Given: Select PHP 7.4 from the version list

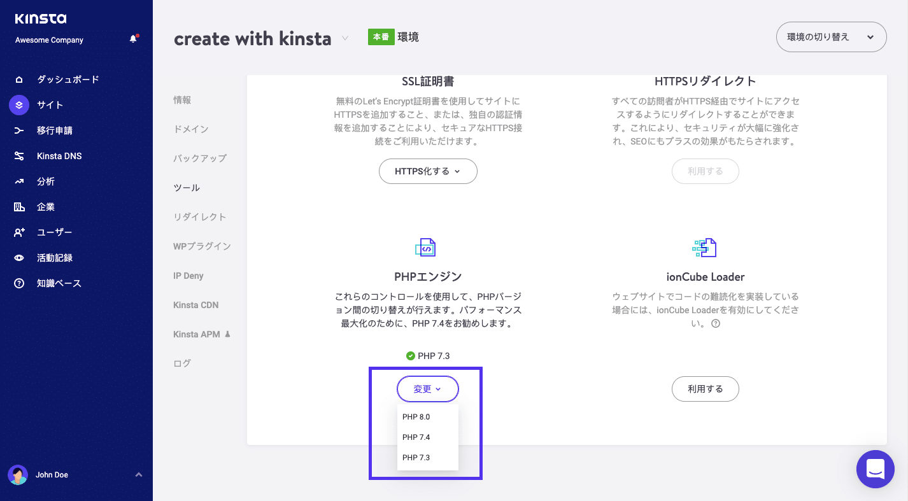Looking at the screenshot, I should (x=415, y=437).
